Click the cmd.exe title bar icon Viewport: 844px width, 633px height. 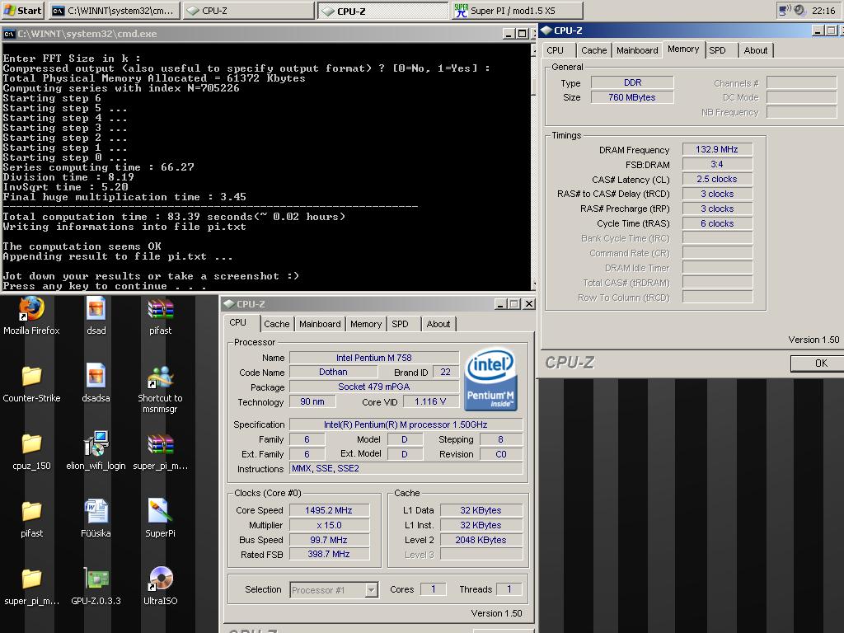pyautogui.click(x=9, y=34)
